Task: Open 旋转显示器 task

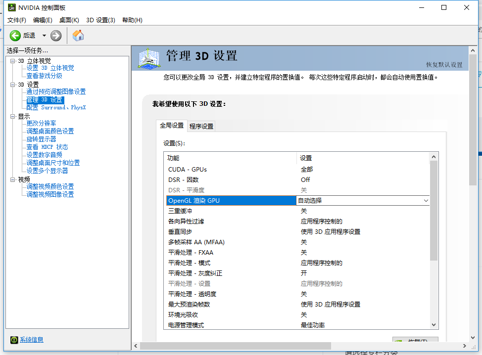Action: 41,139
